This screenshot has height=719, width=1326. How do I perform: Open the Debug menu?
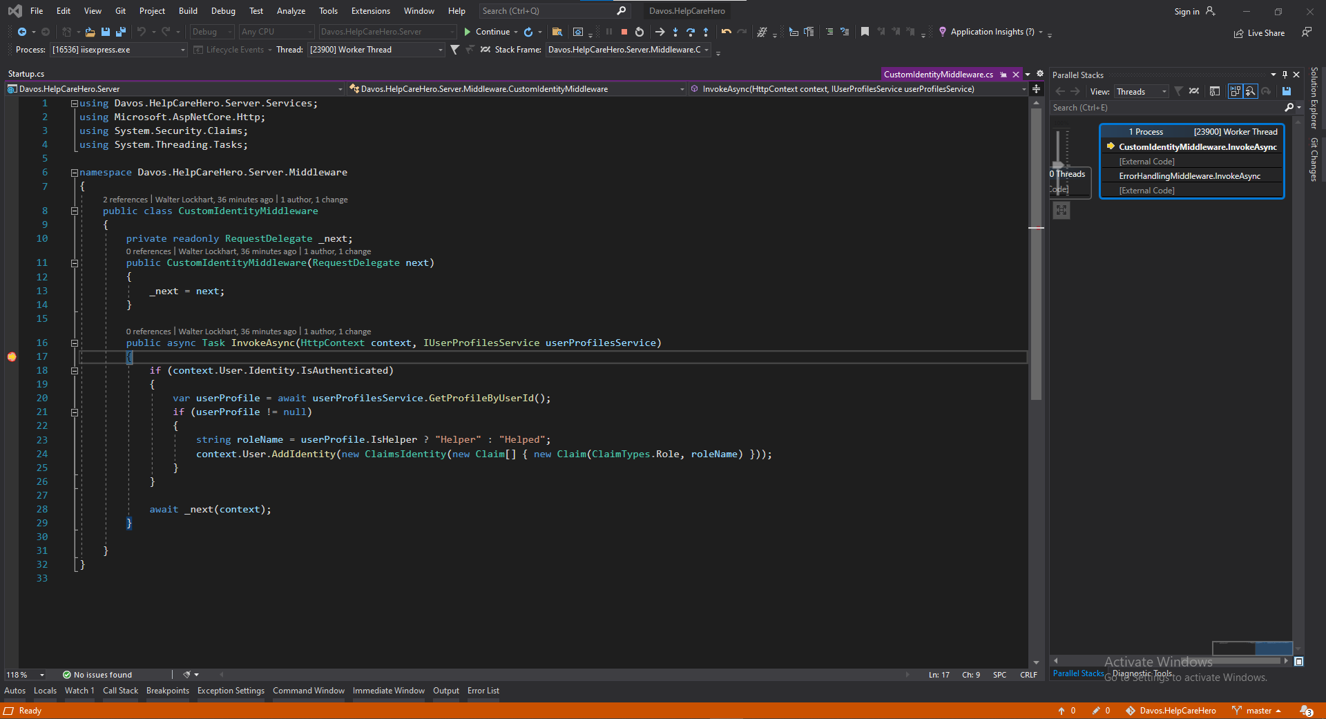(223, 11)
